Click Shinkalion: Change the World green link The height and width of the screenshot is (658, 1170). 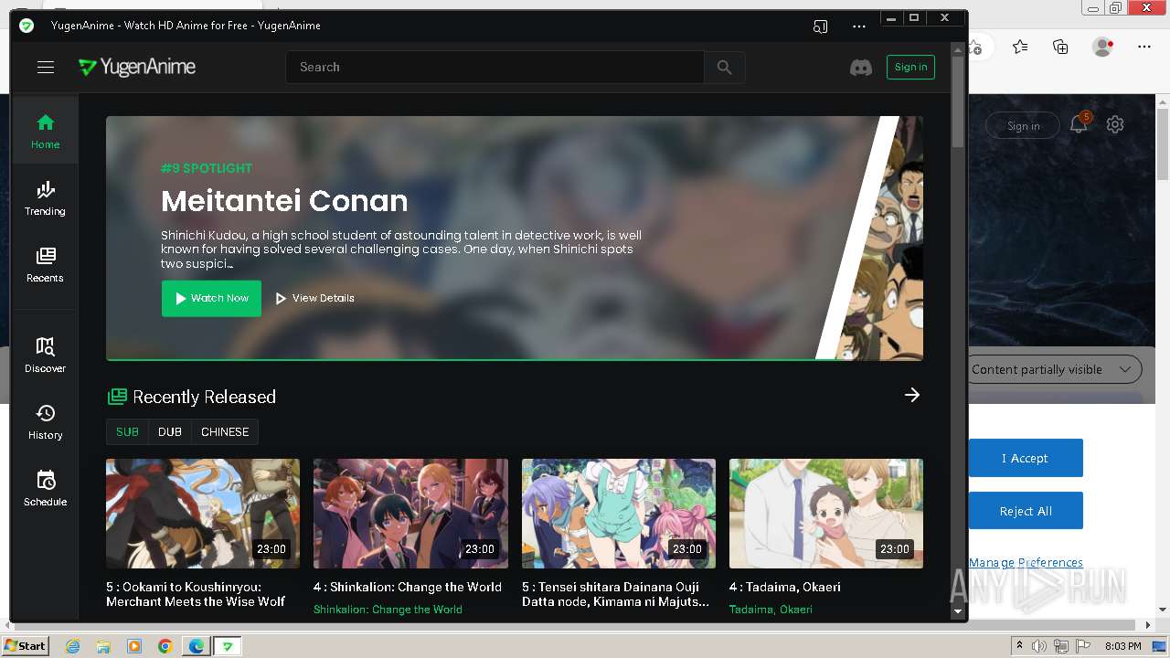coord(388,610)
